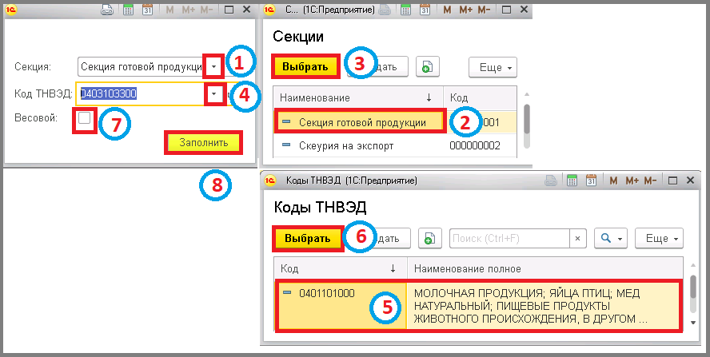Click the M button in the Секции window

(448, 10)
